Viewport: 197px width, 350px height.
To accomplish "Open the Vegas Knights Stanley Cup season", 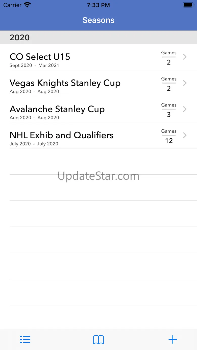I will [x=65, y=83].
